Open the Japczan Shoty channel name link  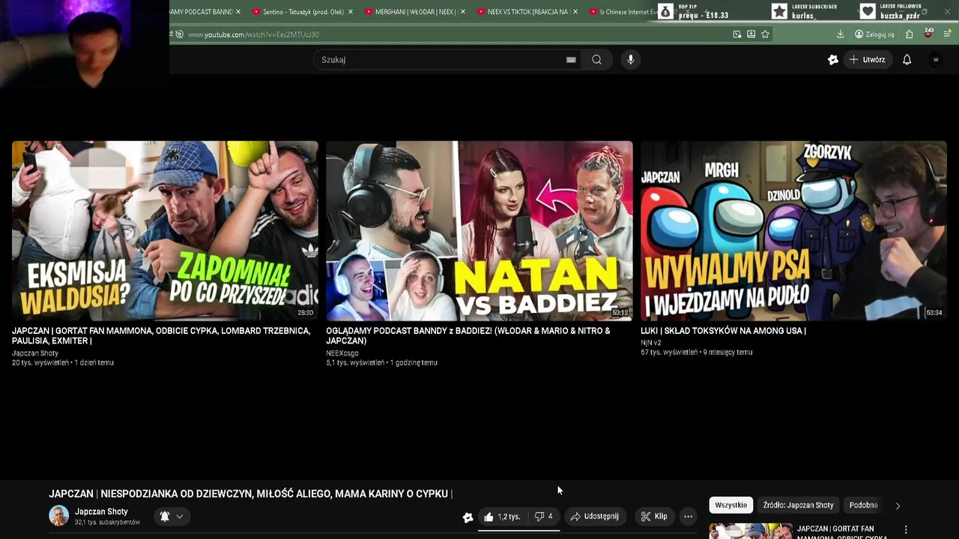pos(101,512)
